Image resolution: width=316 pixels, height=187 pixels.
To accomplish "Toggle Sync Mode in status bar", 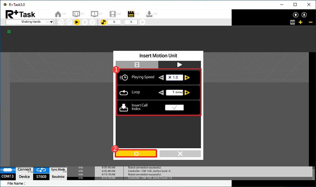I will (x=58, y=170).
